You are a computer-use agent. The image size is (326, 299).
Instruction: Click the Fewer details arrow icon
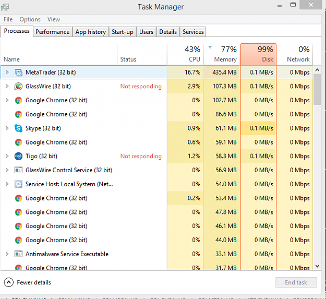(x=9, y=282)
